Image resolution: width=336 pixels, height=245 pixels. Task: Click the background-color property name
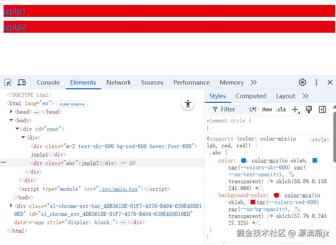pyautogui.click(x=242, y=195)
